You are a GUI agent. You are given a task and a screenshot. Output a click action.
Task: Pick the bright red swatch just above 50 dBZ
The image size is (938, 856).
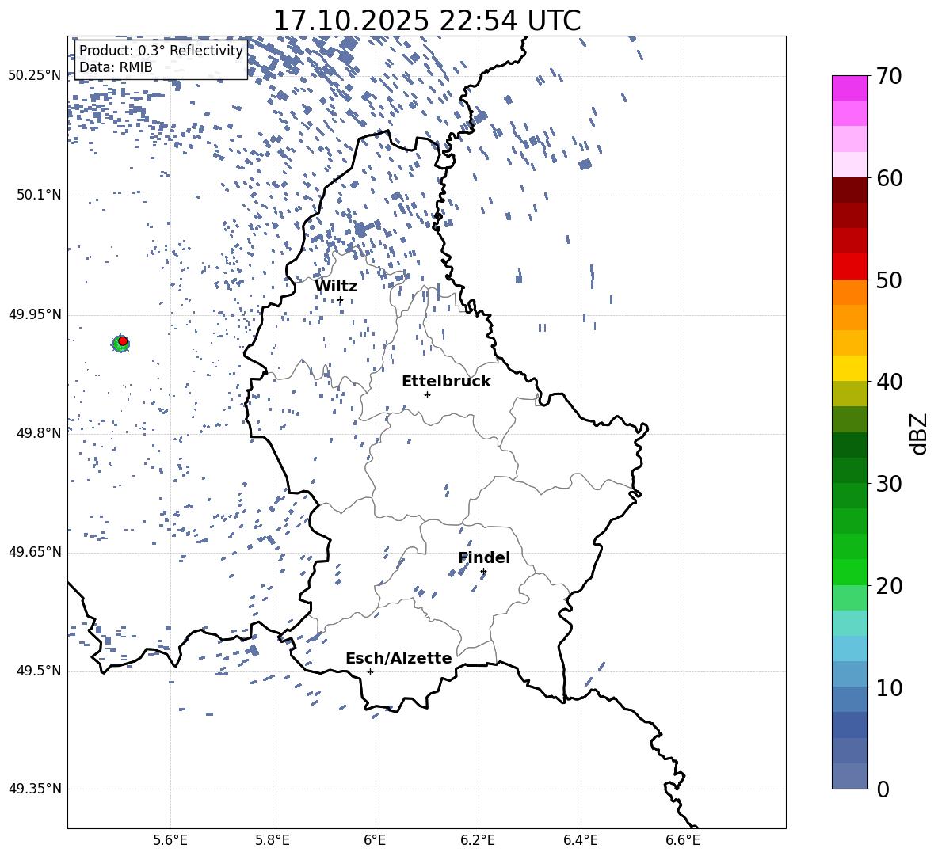(849, 267)
